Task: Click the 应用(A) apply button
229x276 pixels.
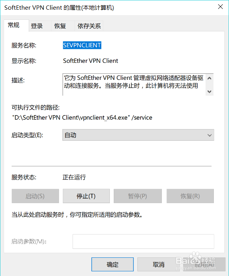Action: point(204,264)
